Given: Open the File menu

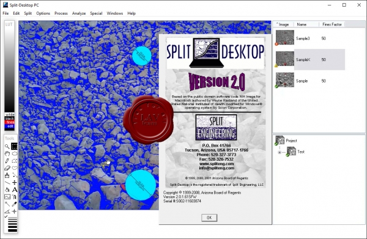Looking at the screenshot, I should pos(6,13).
